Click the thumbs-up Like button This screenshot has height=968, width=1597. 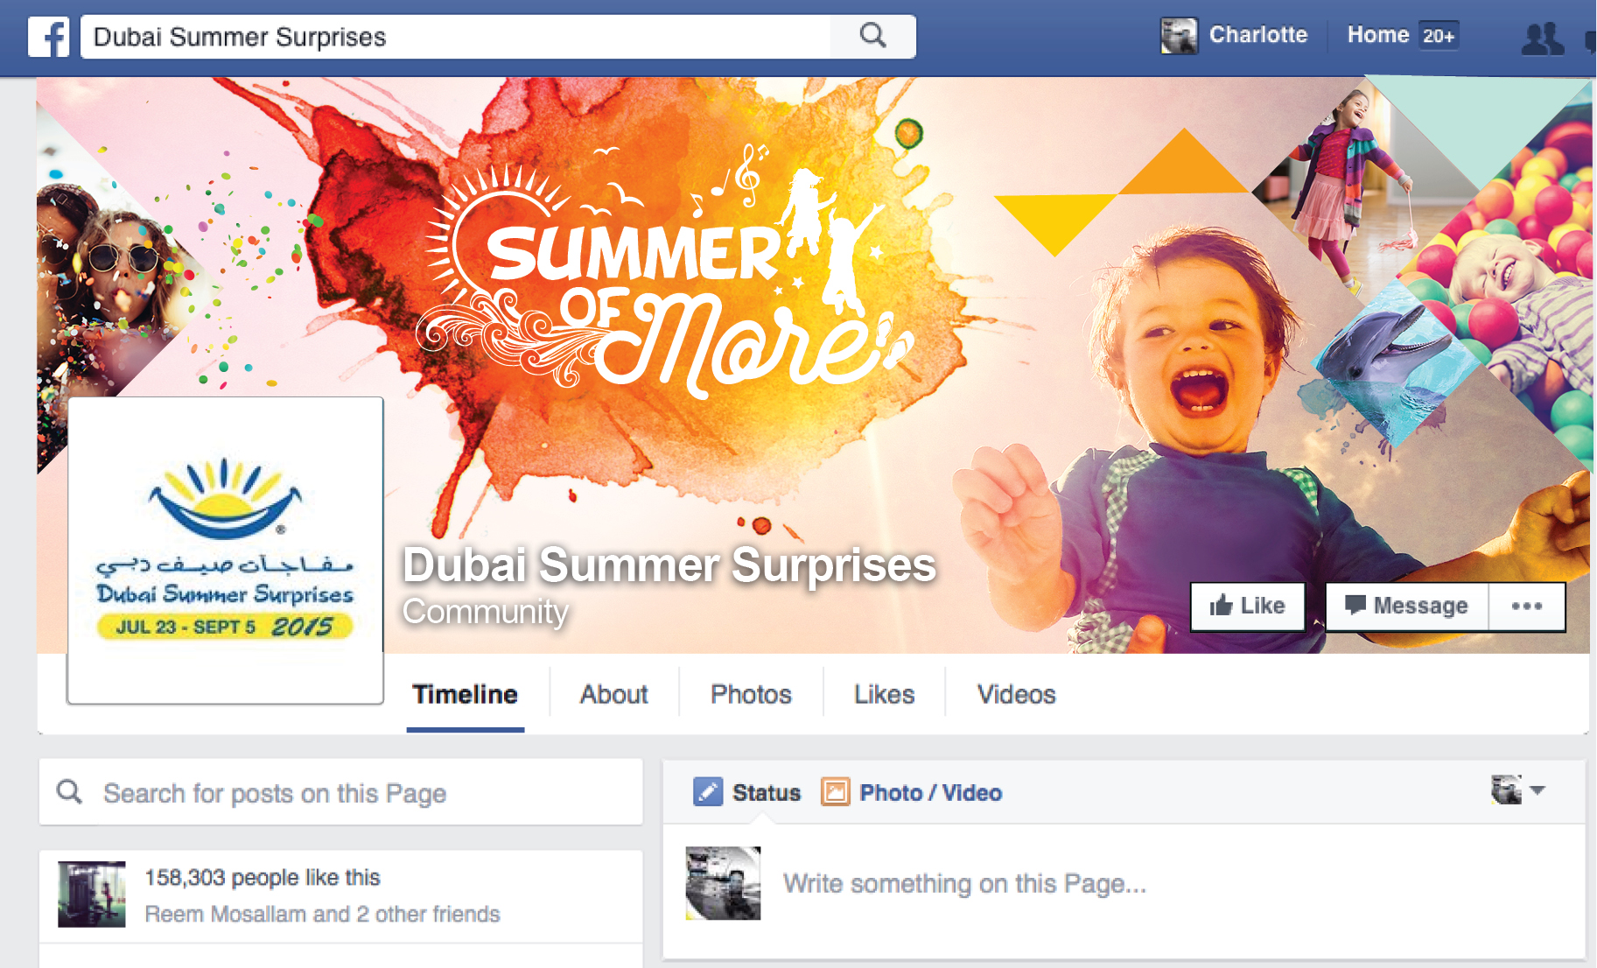tap(1248, 606)
